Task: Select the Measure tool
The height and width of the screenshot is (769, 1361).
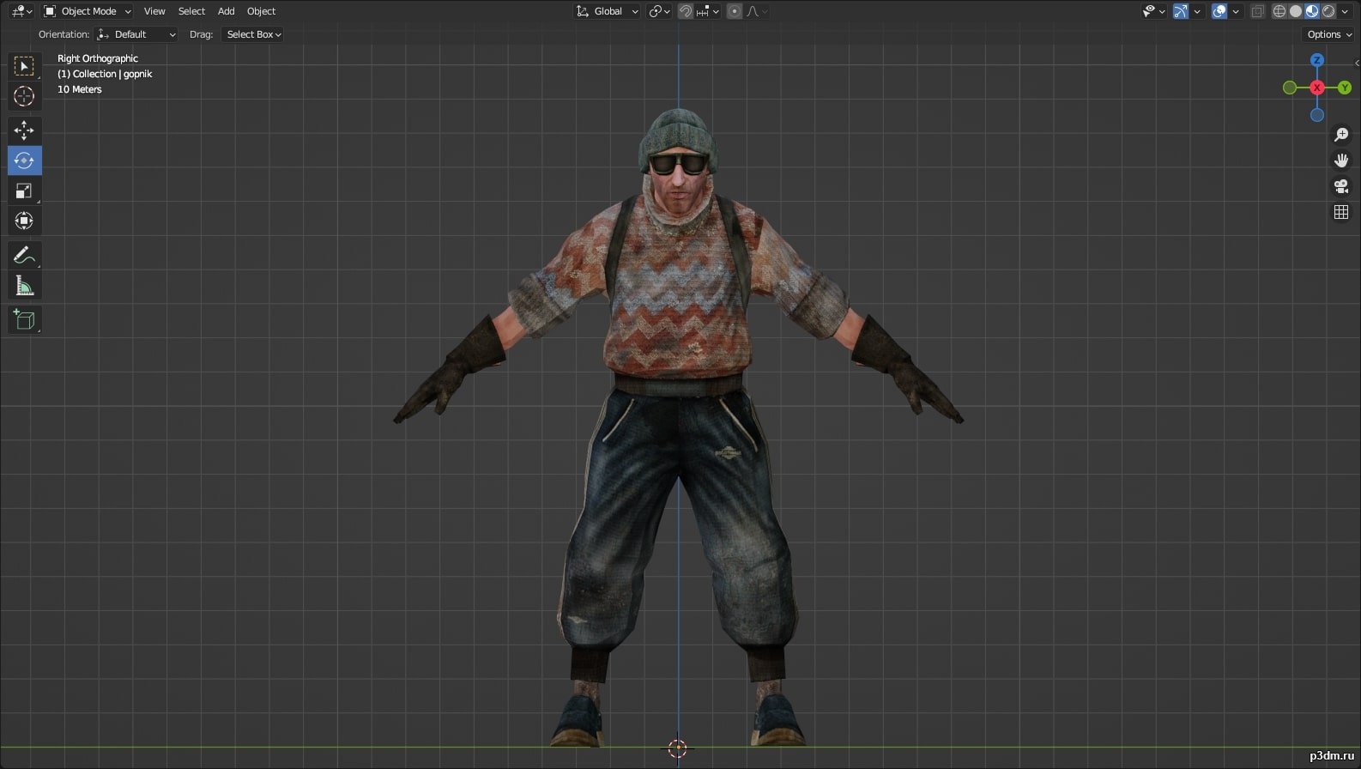Action: pos(24,286)
